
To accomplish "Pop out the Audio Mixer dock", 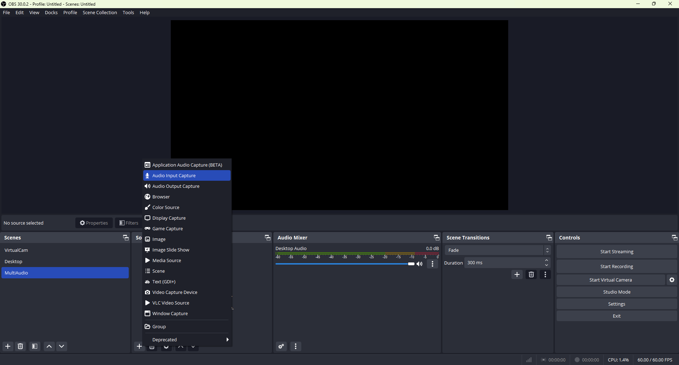I will point(436,238).
